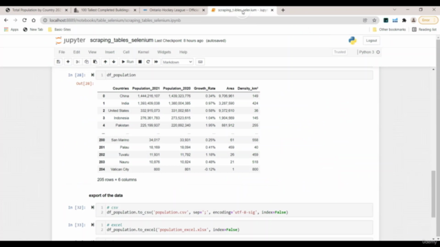Move the selected cell up
The width and height of the screenshot is (440, 247).
(105, 62)
